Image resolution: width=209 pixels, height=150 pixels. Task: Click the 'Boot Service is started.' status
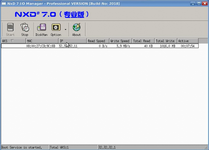coord(22,147)
